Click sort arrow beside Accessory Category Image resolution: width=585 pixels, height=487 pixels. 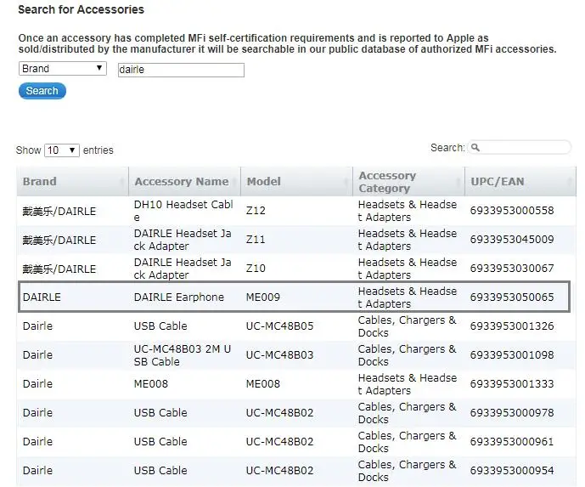pos(458,182)
